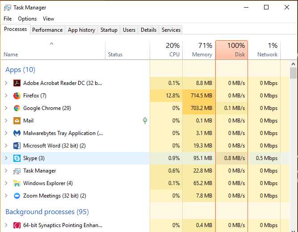Expand the Task Manager process row

[x=6, y=171]
